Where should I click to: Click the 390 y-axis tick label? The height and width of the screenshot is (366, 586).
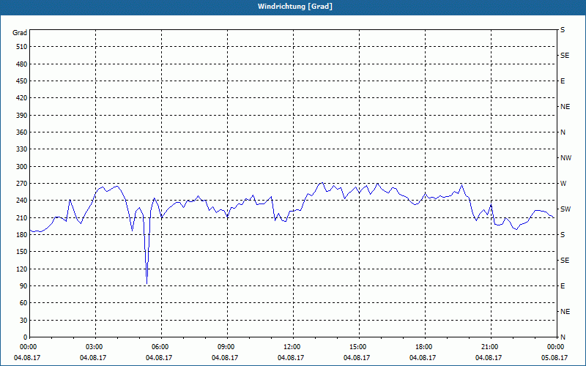pos(21,116)
